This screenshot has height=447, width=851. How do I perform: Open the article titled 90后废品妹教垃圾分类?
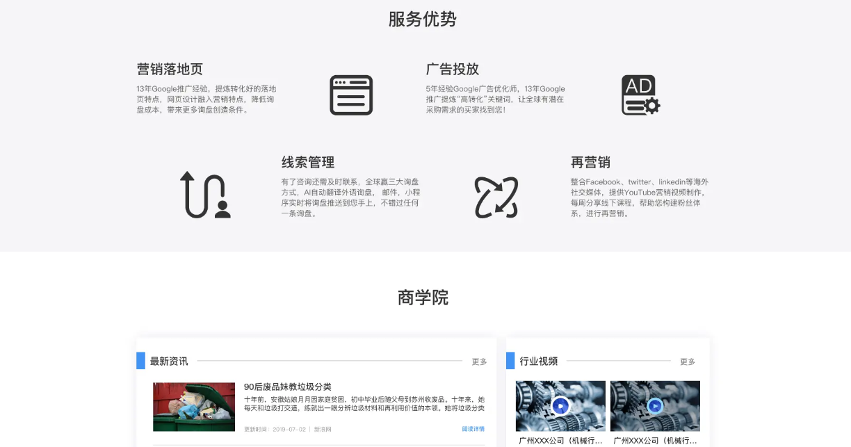click(x=287, y=387)
